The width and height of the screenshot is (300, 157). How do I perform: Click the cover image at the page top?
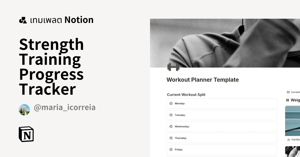225,42
